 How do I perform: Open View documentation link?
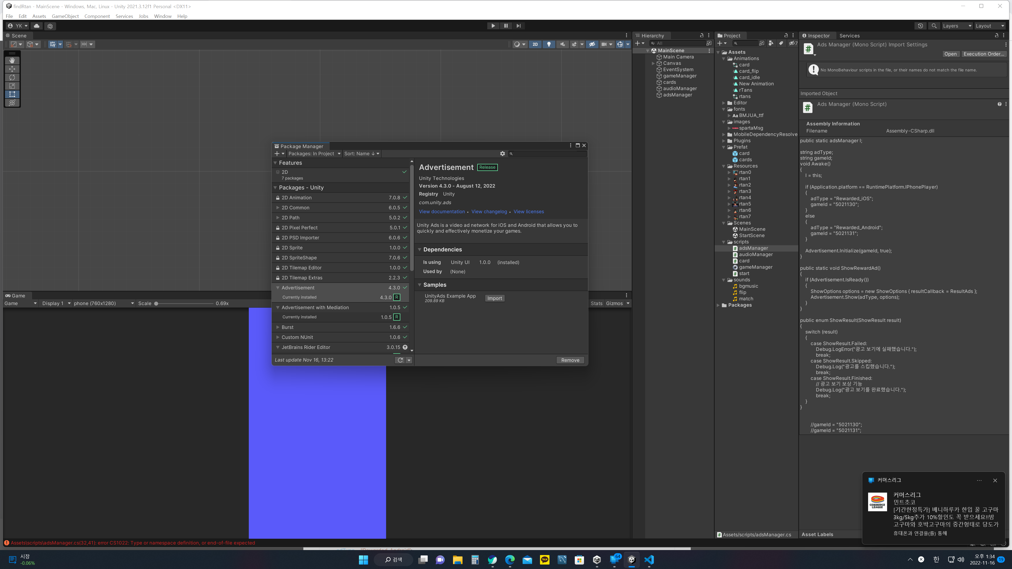442,212
